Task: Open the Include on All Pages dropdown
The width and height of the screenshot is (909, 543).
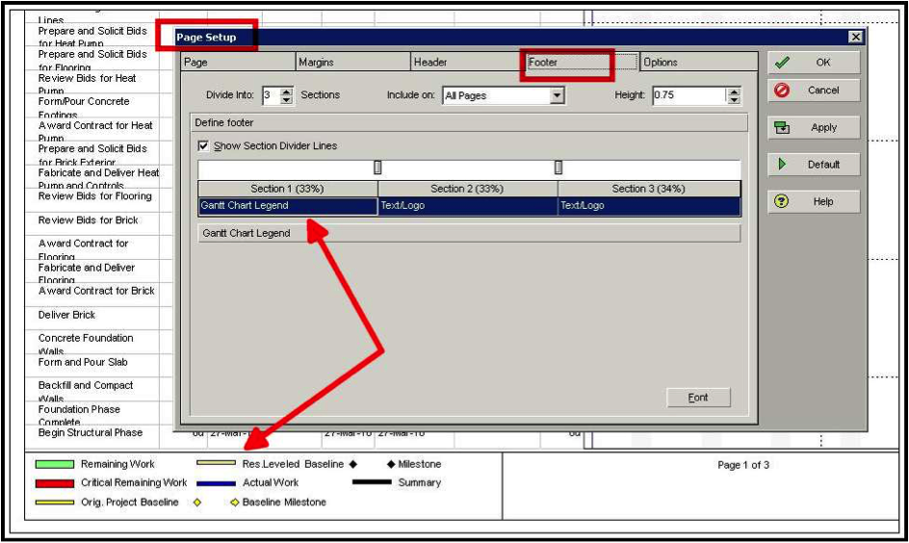Action: (557, 95)
